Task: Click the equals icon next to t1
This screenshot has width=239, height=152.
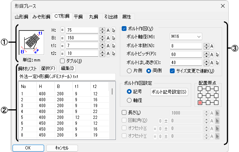Action: click(62, 46)
